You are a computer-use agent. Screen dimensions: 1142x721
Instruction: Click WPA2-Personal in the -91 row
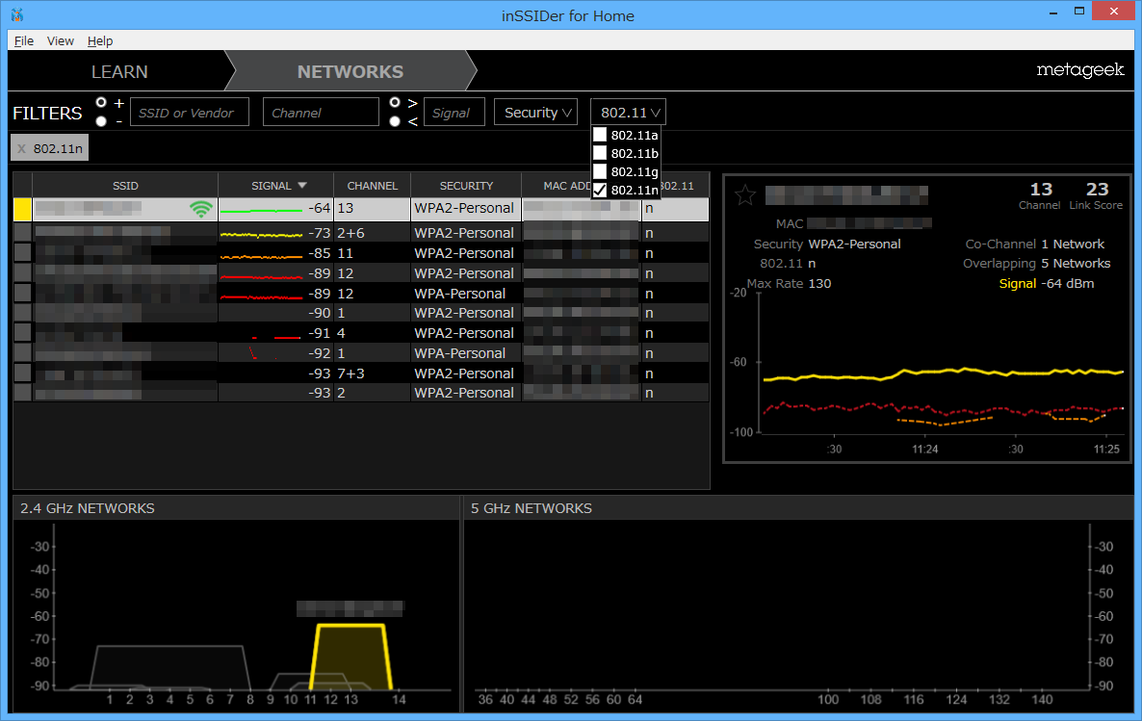point(464,334)
